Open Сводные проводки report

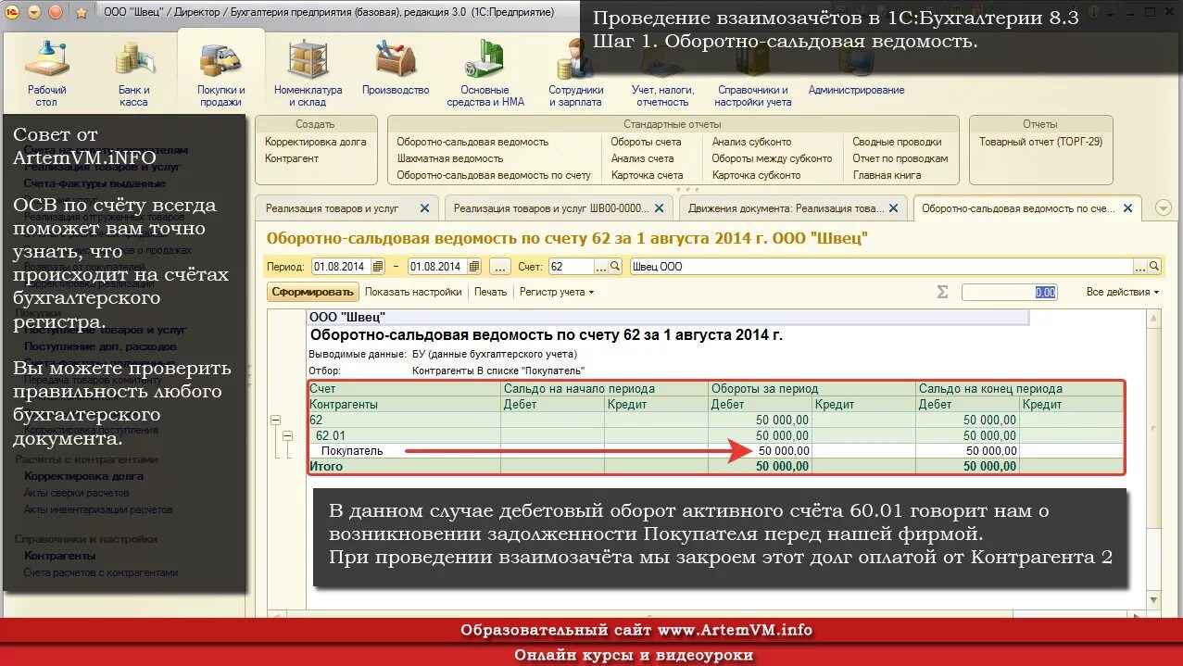coord(897,142)
